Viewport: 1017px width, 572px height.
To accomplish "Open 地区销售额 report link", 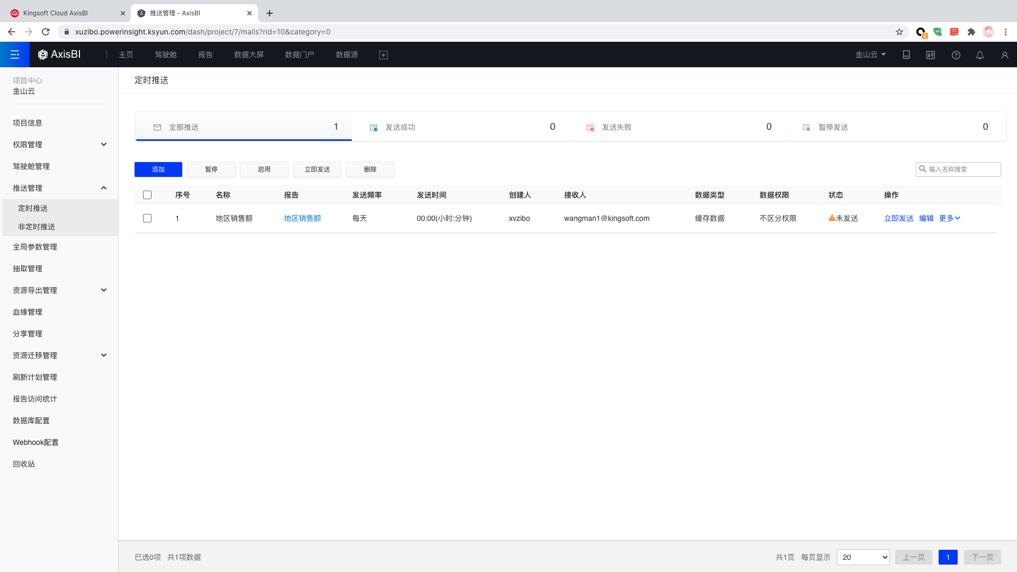I will pos(302,218).
